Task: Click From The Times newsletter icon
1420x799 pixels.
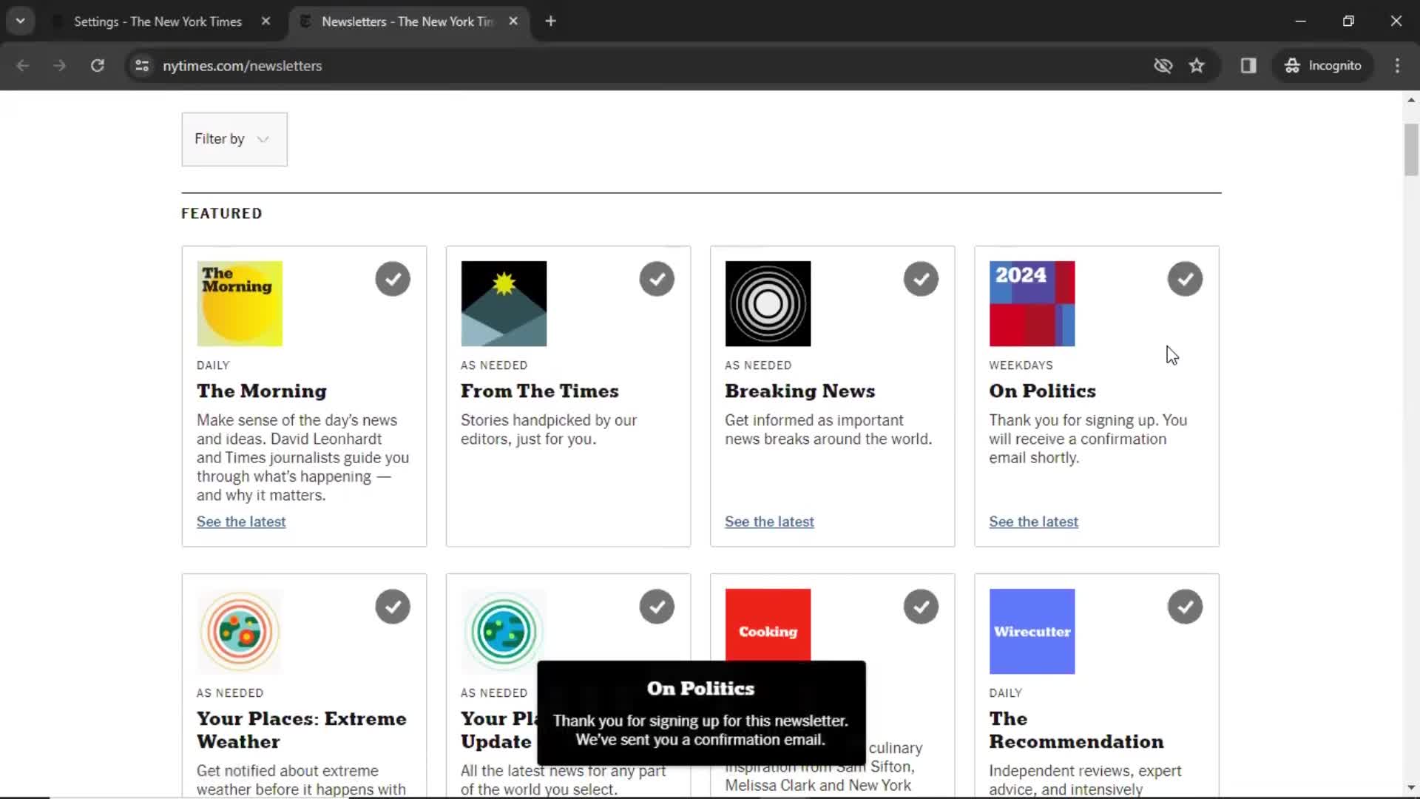Action: [503, 303]
